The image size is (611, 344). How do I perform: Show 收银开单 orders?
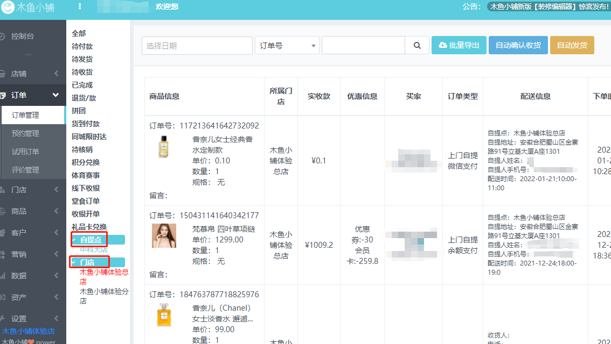86,214
